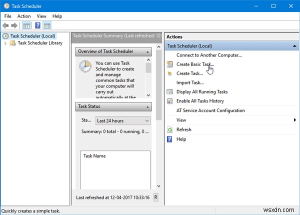Collapse the Task Status section
300x215 pixels.
point(147,106)
